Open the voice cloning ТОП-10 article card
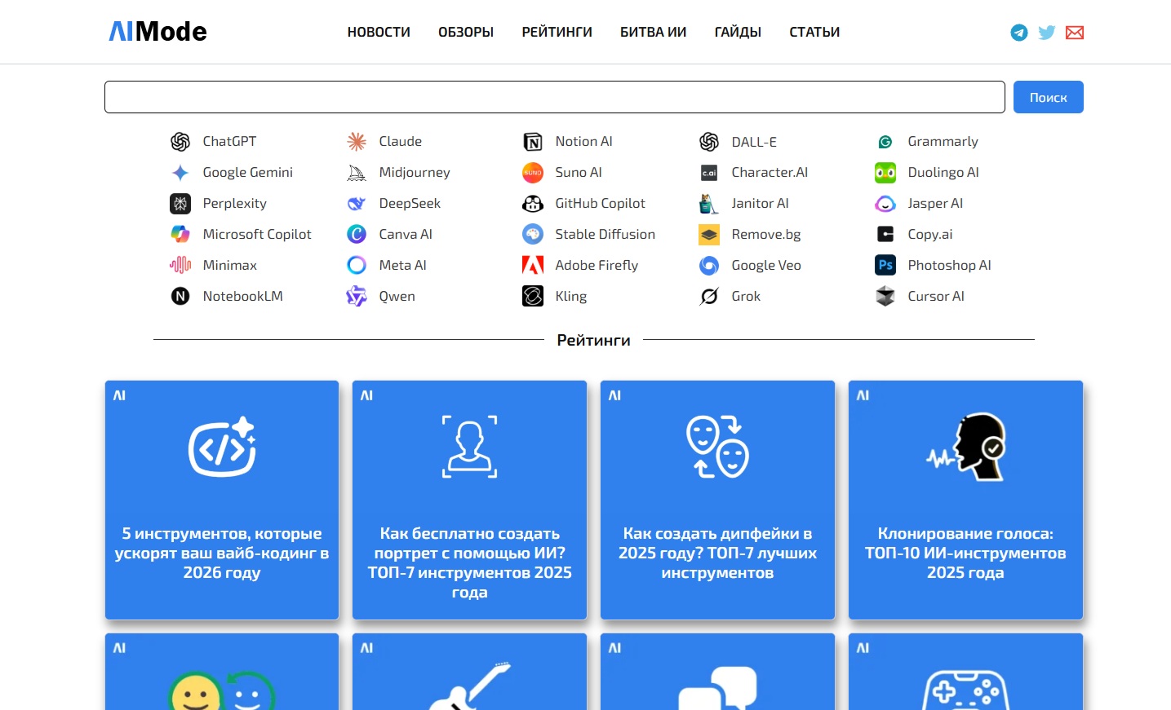Screen dimensions: 1171x710 (965, 500)
